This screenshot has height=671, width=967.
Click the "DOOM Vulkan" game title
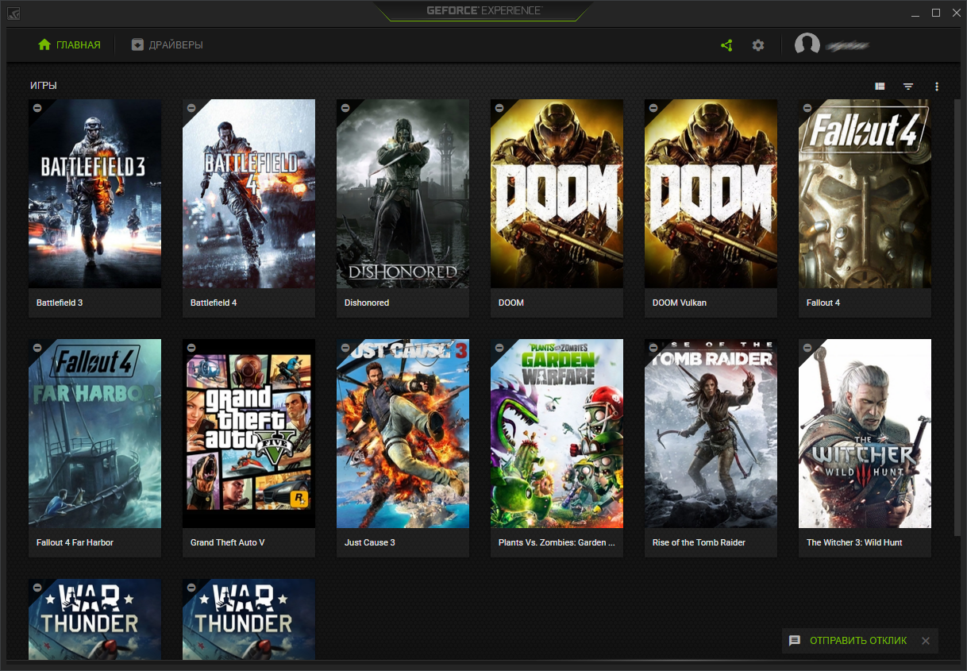(679, 303)
